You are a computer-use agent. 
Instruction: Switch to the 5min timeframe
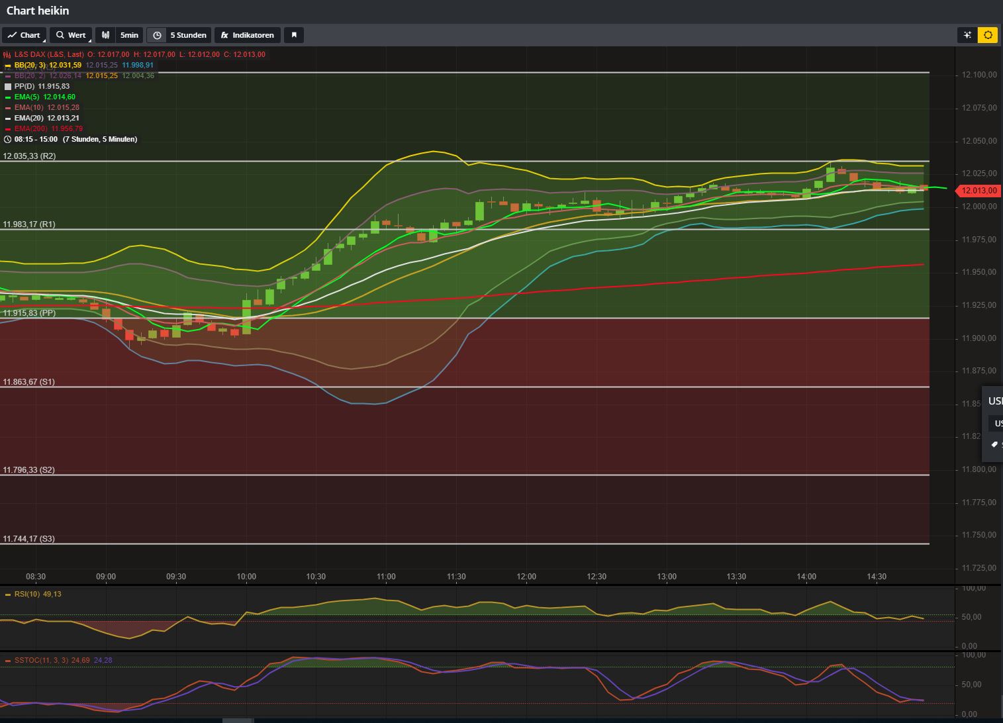[129, 35]
